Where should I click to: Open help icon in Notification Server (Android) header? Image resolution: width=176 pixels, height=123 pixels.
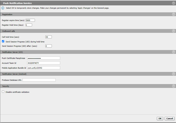[173, 74]
